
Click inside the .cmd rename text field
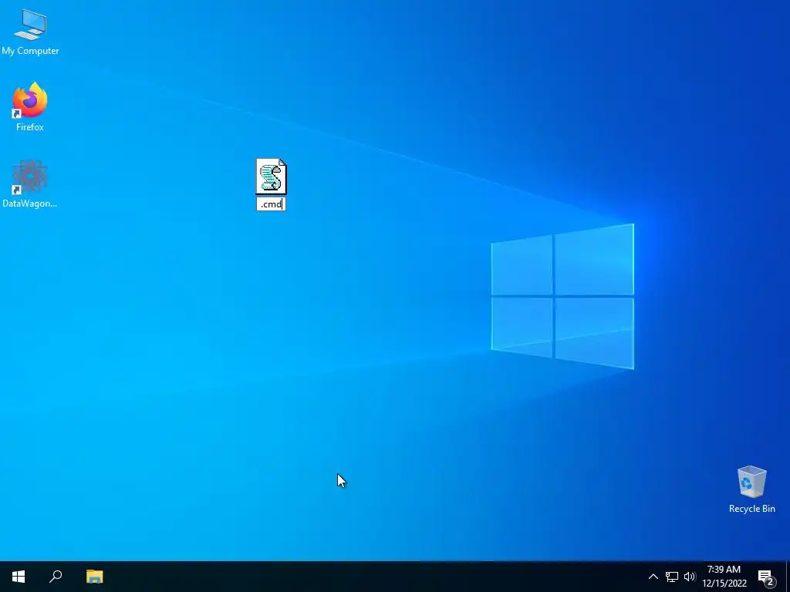[271, 203]
